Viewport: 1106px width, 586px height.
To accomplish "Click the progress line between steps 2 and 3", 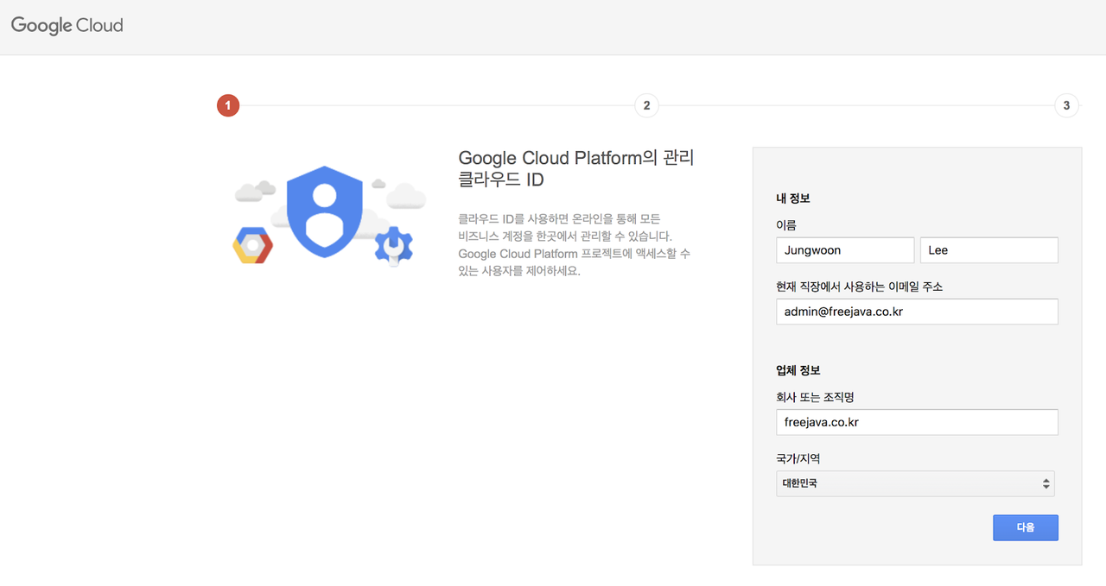I will pyautogui.click(x=856, y=105).
